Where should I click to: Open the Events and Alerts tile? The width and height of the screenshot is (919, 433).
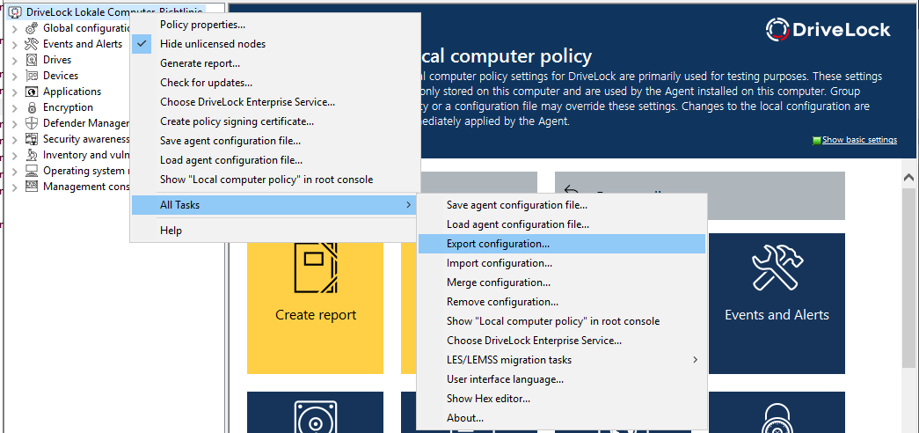click(x=777, y=304)
